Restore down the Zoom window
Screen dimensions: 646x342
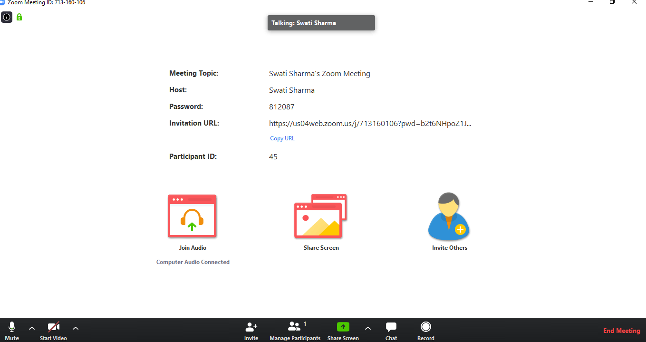612,2
